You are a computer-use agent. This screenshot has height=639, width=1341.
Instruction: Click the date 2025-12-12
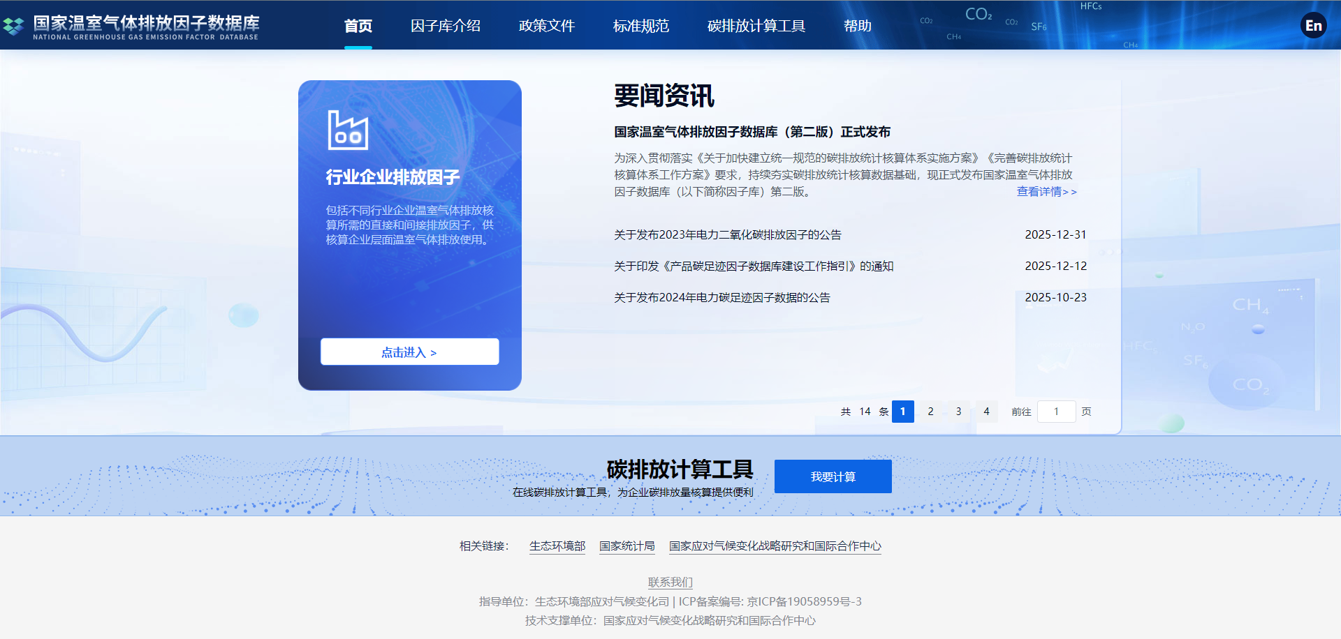[1055, 266]
